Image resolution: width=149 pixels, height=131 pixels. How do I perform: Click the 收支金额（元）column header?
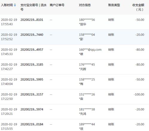pos(138,7)
